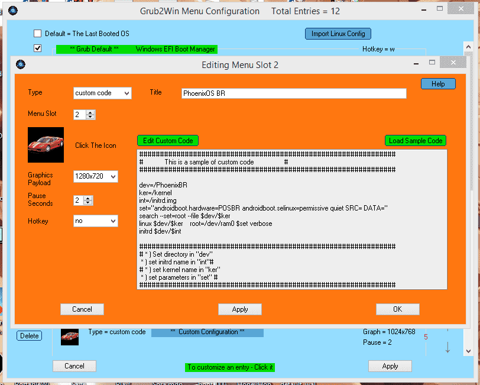
Task: Click the Help button
Action: 438,84
